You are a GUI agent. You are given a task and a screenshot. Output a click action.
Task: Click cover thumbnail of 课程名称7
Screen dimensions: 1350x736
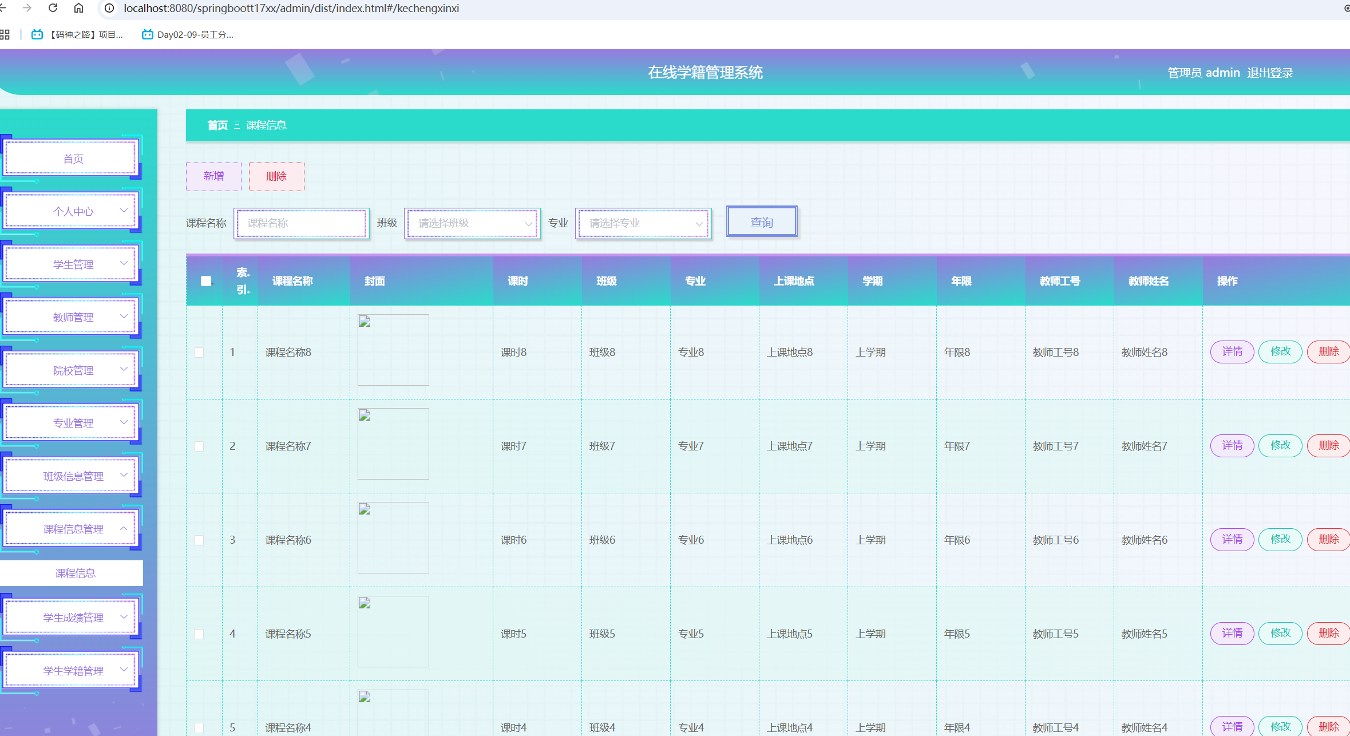coord(393,444)
